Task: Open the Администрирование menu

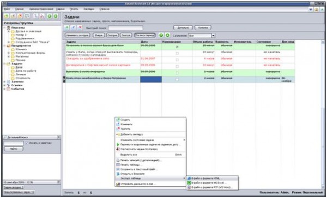Action: [41, 9]
